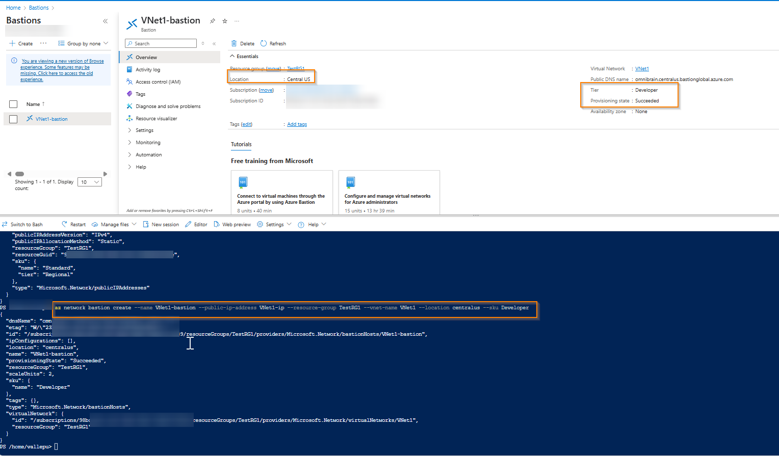Screen dimensions: 779x456
Task: Collapse the Bastions list panel
Action: pos(105,21)
